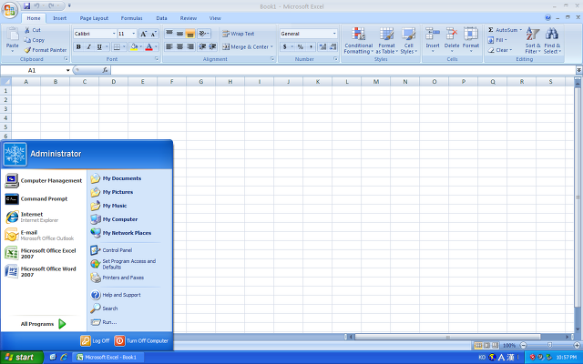The width and height of the screenshot is (583, 364).
Task: Switch to Page Layout view in status bar
Action: pos(486,346)
